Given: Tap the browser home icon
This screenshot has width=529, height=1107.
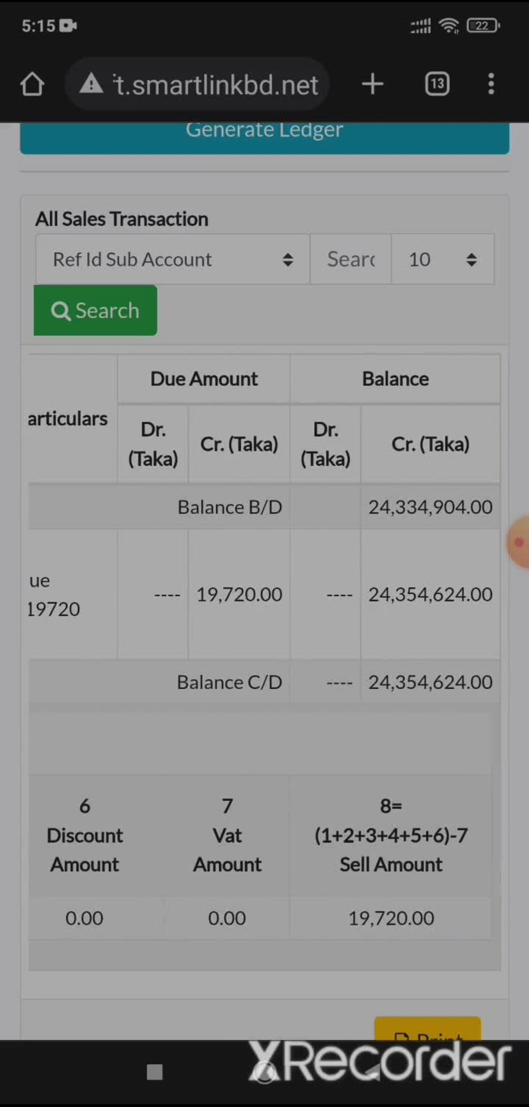Looking at the screenshot, I should click(x=32, y=84).
